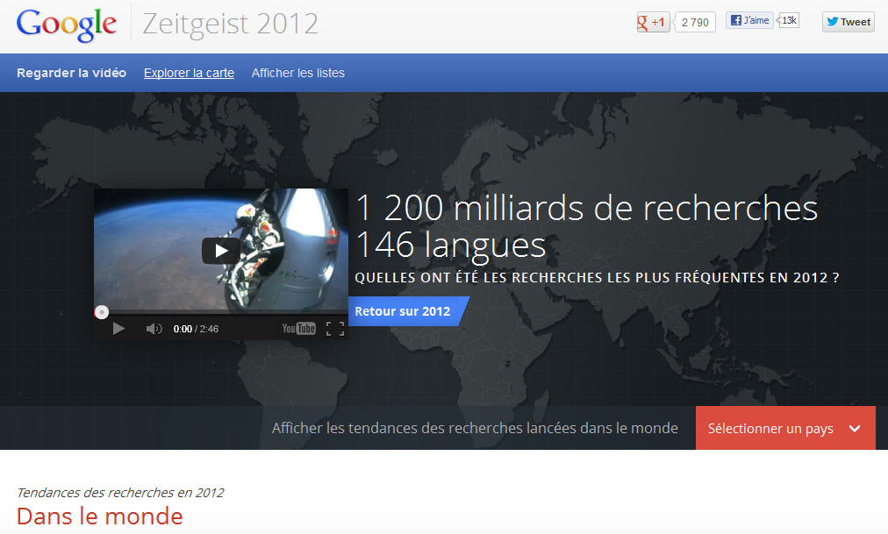Click the QUELLES ONT ÉTÉ LES RECHERCHES question text
This screenshot has width=888, height=534.
pyautogui.click(x=597, y=278)
